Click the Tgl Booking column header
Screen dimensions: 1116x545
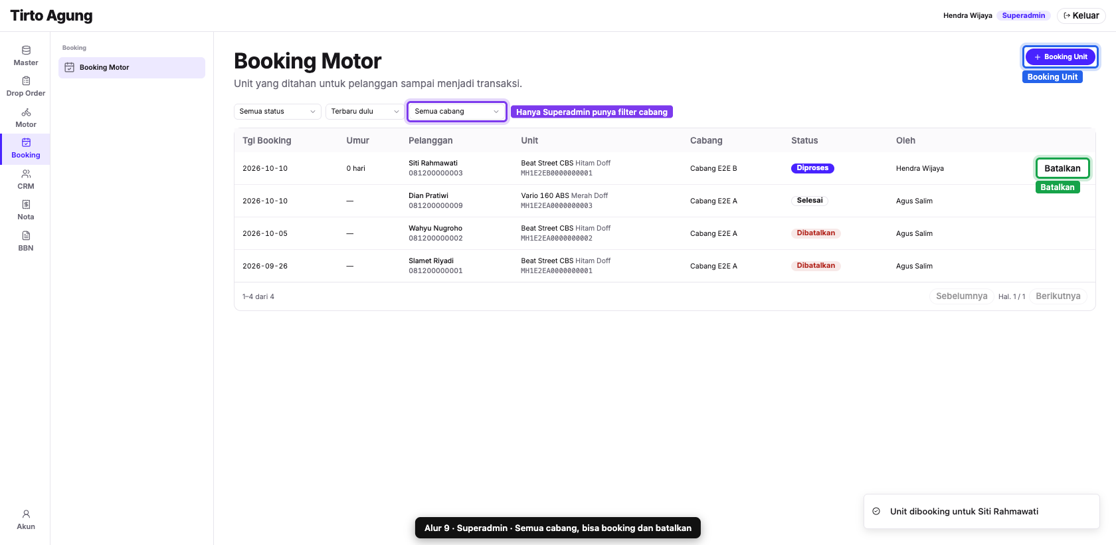point(267,141)
